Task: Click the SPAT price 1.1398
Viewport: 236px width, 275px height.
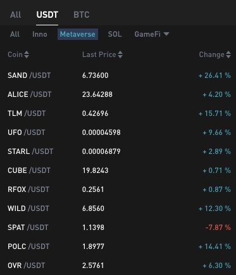Action: (x=93, y=227)
